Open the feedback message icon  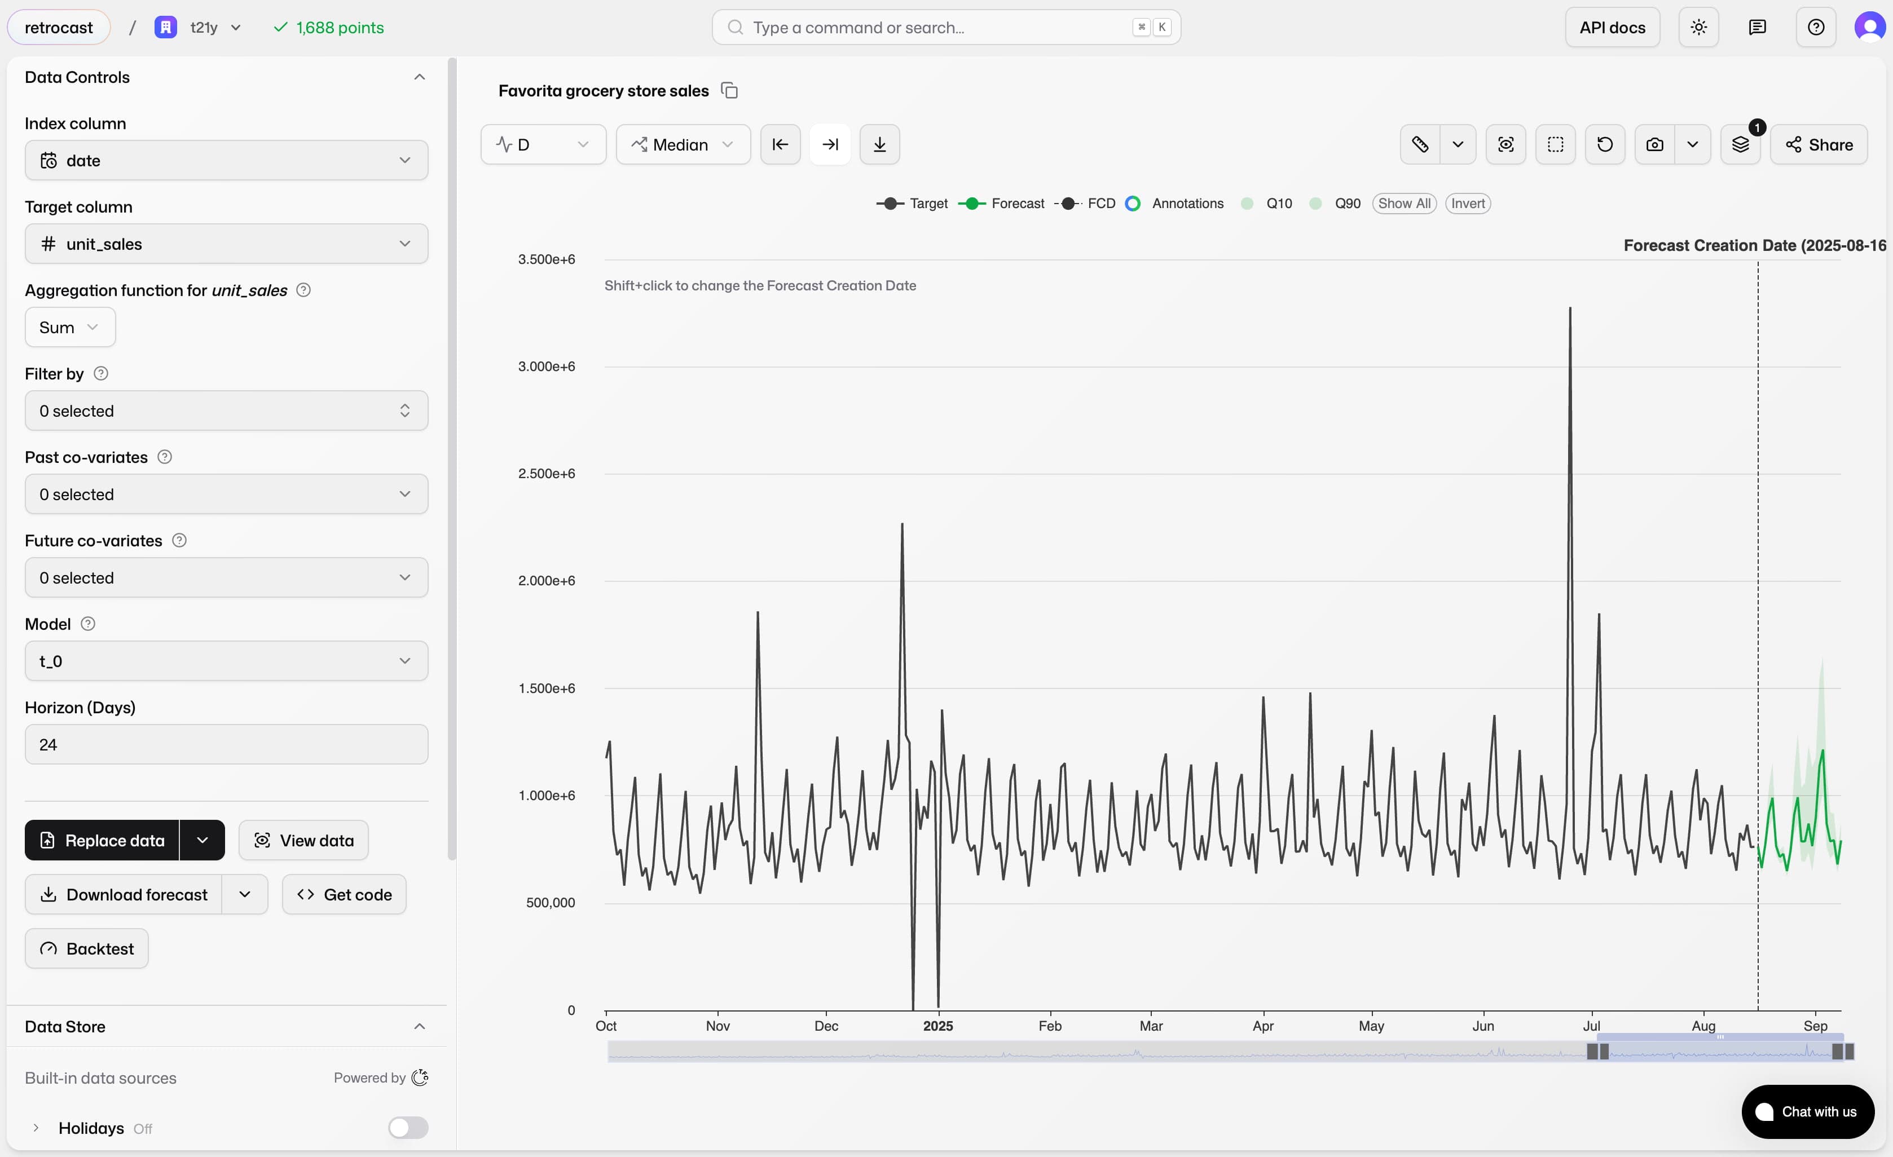(1757, 28)
